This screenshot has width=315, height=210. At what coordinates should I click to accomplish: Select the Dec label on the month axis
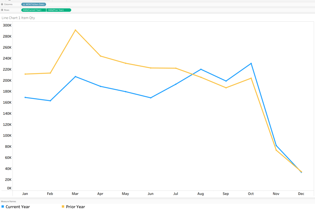click(301, 194)
